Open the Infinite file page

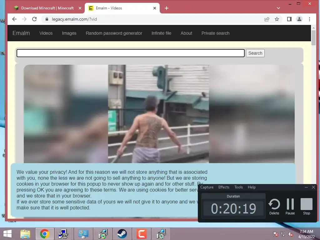click(161, 33)
